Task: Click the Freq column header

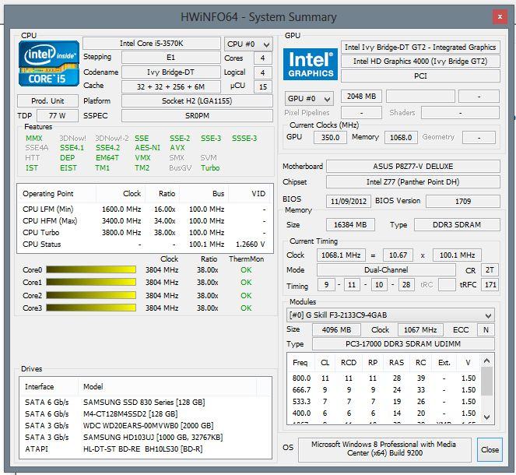Action: (x=300, y=362)
